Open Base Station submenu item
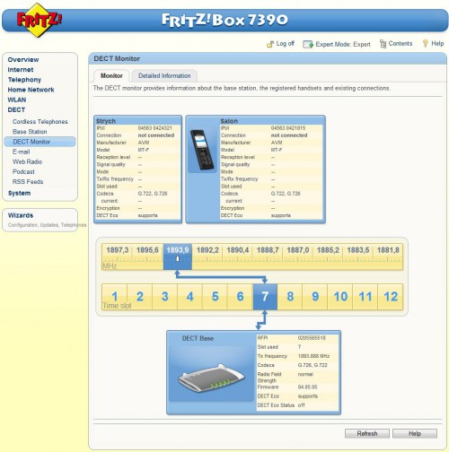 click(30, 132)
